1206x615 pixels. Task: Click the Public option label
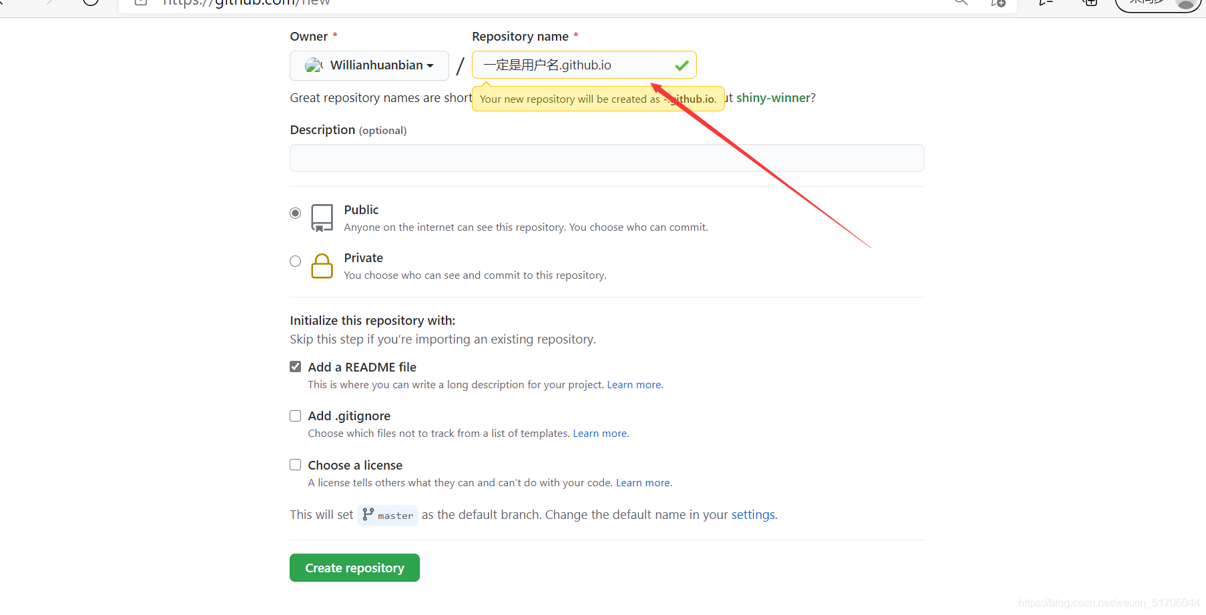point(361,210)
